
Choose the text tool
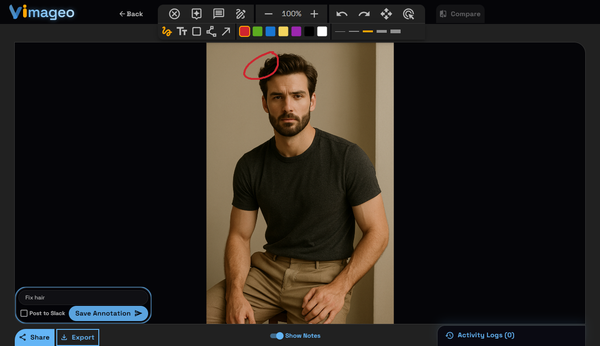pyautogui.click(x=182, y=31)
